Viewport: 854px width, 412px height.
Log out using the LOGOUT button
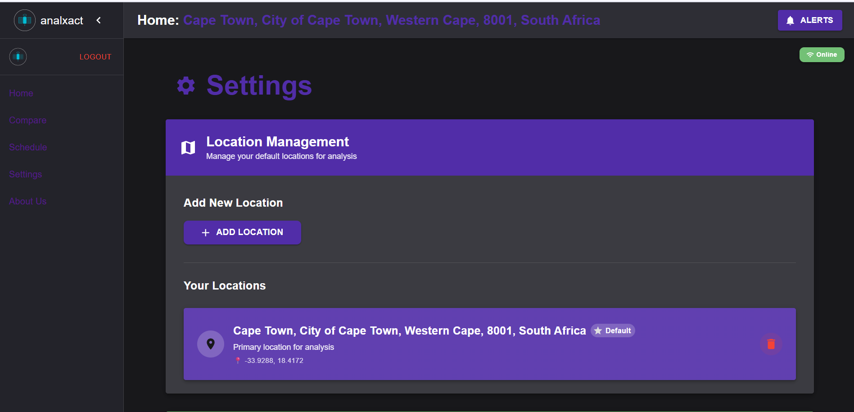(x=95, y=57)
